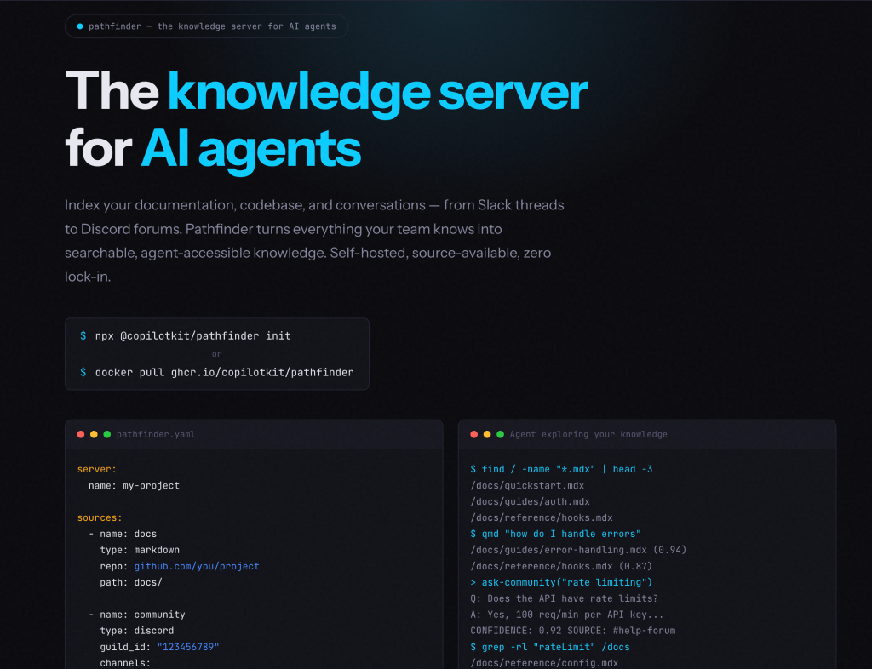Viewport: 872px width, 669px height.
Task: Select the npx @copilotkit/pathfinder init command
Action: pos(193,335)
